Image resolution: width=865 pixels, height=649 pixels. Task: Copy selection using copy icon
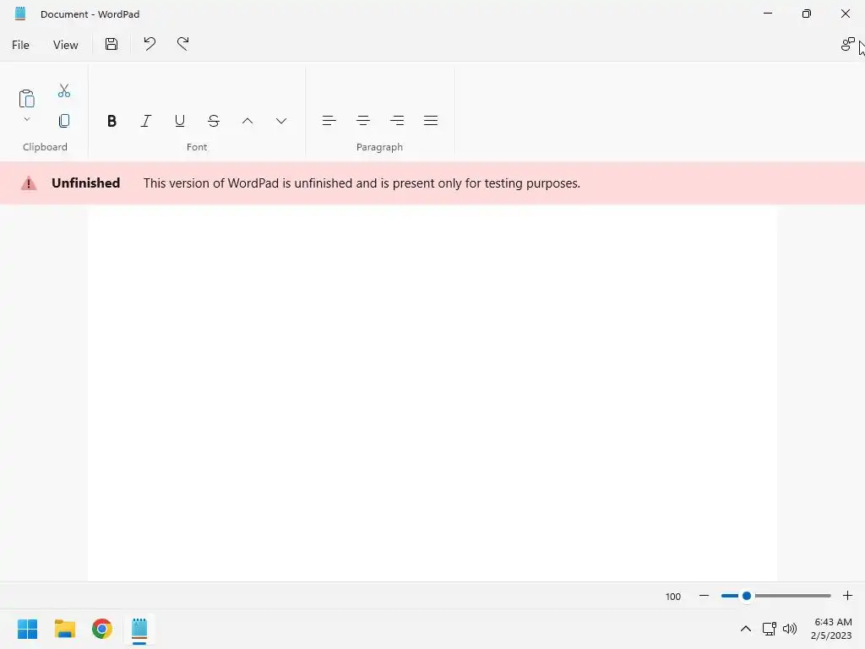pyautogui.click(x=64, y=121)
